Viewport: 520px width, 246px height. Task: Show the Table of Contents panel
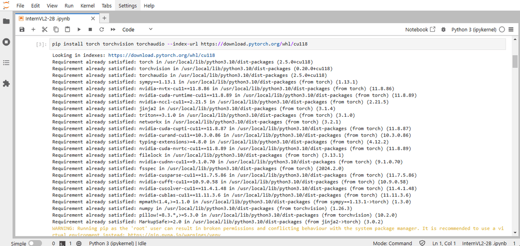coord(6,63)
